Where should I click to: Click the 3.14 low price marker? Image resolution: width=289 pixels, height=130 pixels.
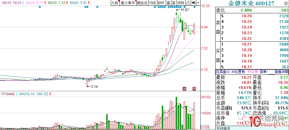coord(94,86)
